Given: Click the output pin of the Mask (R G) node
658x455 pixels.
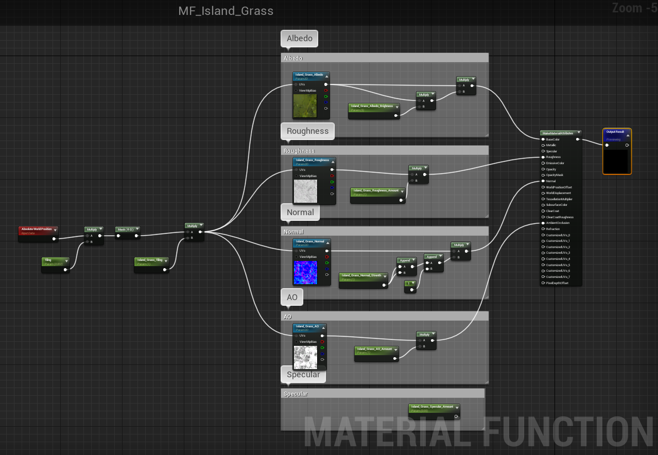Looking at the screenshot, I should [x=136, y=236].
